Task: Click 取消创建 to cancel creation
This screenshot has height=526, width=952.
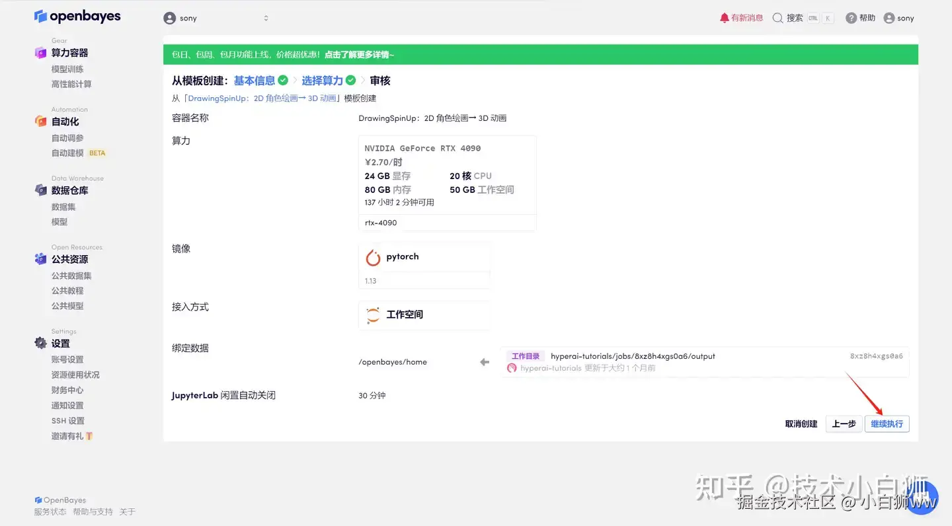Action: (x=801, y=424)
